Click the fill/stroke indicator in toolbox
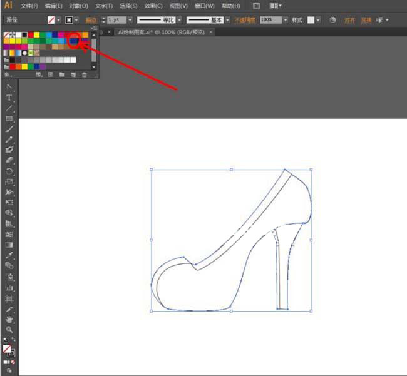This screenshot has height=376, width=407. [x=8, y=350]
